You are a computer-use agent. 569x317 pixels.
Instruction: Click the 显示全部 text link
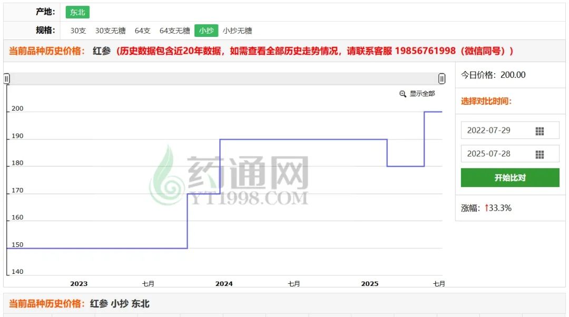pyautogui.click(x=423, y=94)
